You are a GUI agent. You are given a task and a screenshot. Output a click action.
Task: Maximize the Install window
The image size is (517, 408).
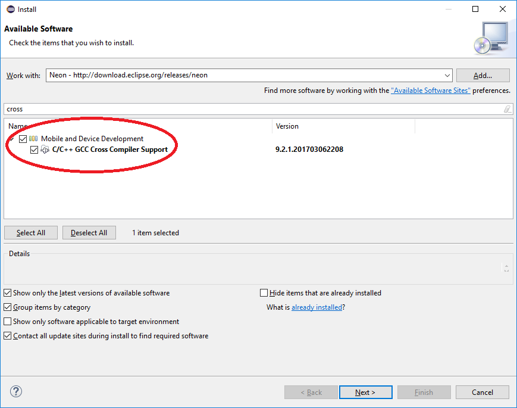tap(475, 9)
